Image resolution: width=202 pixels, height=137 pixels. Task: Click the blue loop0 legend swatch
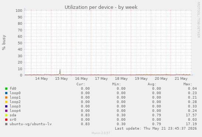[6, 93]
